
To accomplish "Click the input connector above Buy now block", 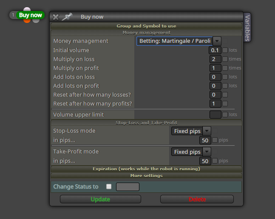I will coord(27,9).
